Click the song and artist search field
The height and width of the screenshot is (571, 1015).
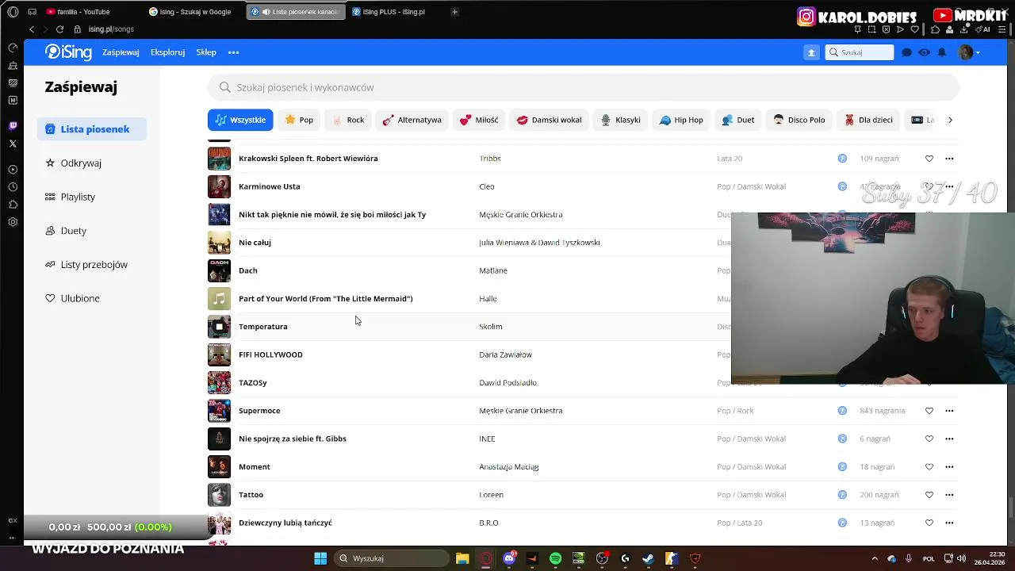tap(584, 87)
